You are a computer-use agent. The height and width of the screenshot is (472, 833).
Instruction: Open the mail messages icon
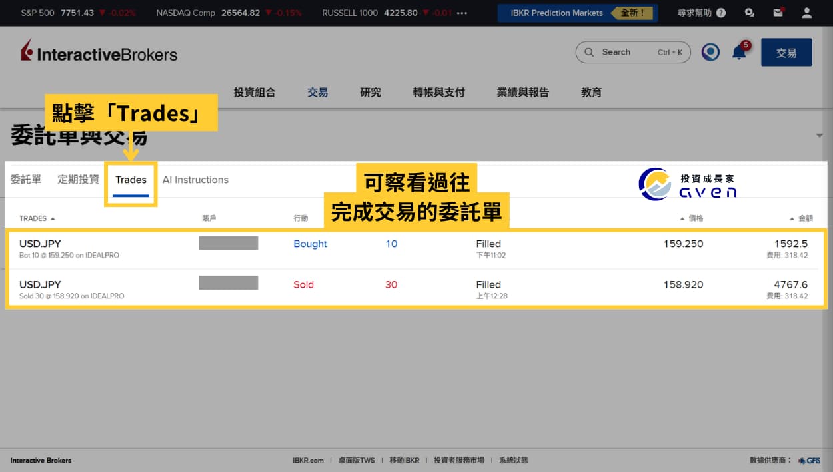point(778,13)
